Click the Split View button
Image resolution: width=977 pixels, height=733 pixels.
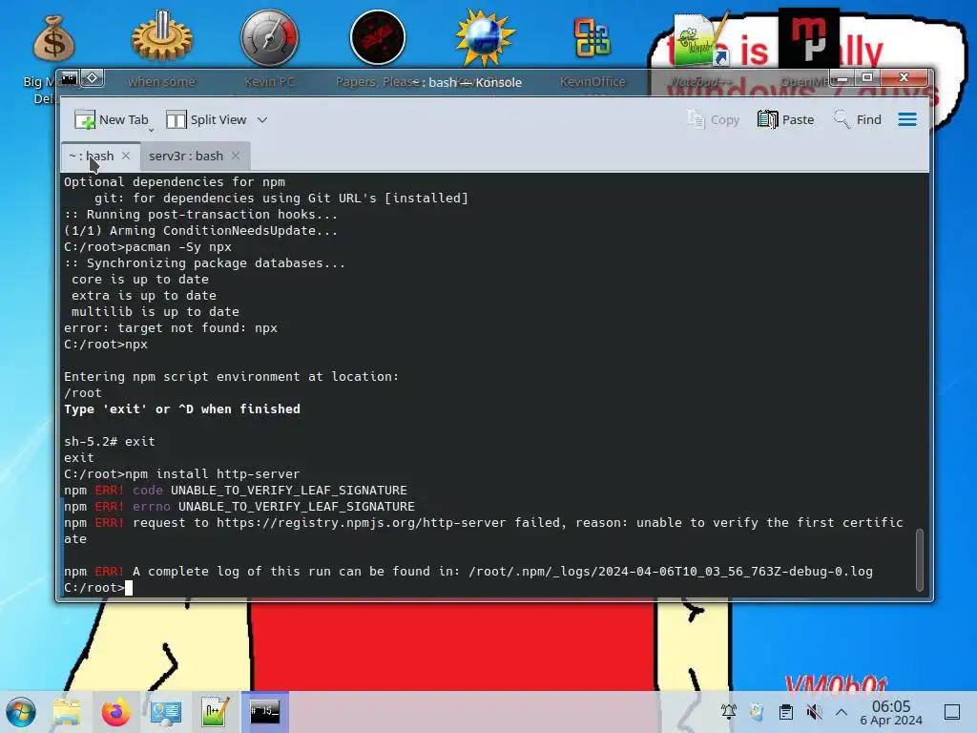[x=207, y=119]
